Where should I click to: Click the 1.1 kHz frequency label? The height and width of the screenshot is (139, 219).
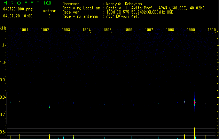pos(2,45)
